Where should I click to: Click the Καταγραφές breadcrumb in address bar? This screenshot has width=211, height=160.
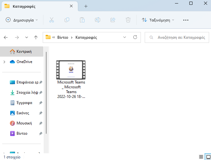86,37
